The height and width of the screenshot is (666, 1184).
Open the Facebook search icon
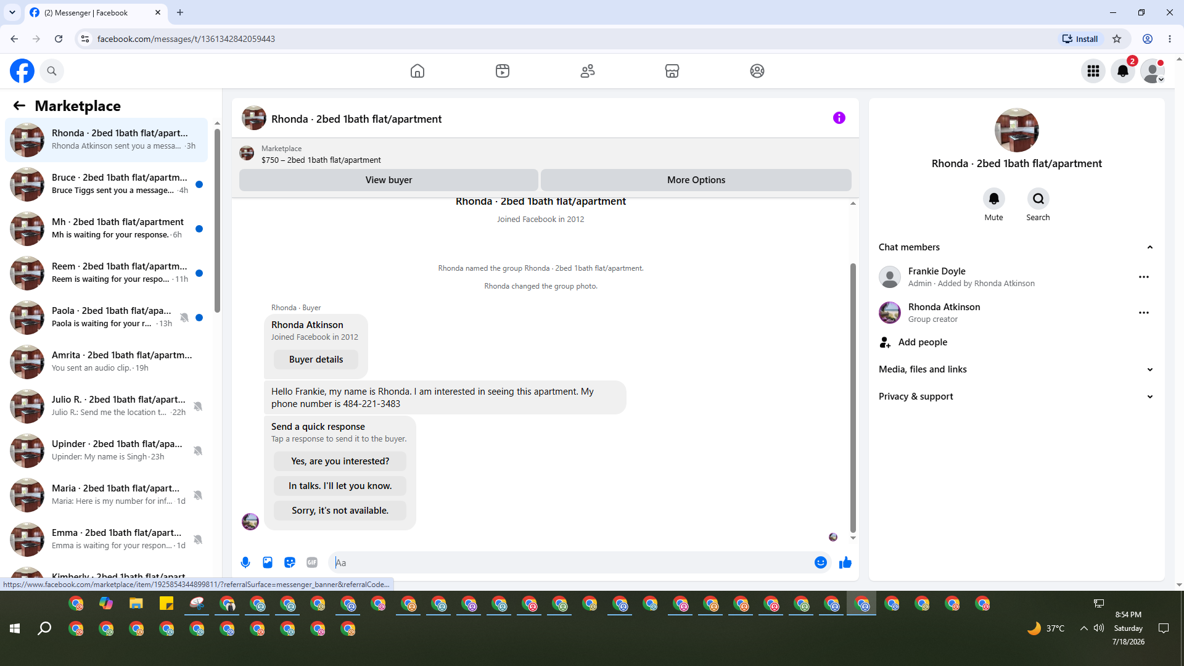[52, 71]
